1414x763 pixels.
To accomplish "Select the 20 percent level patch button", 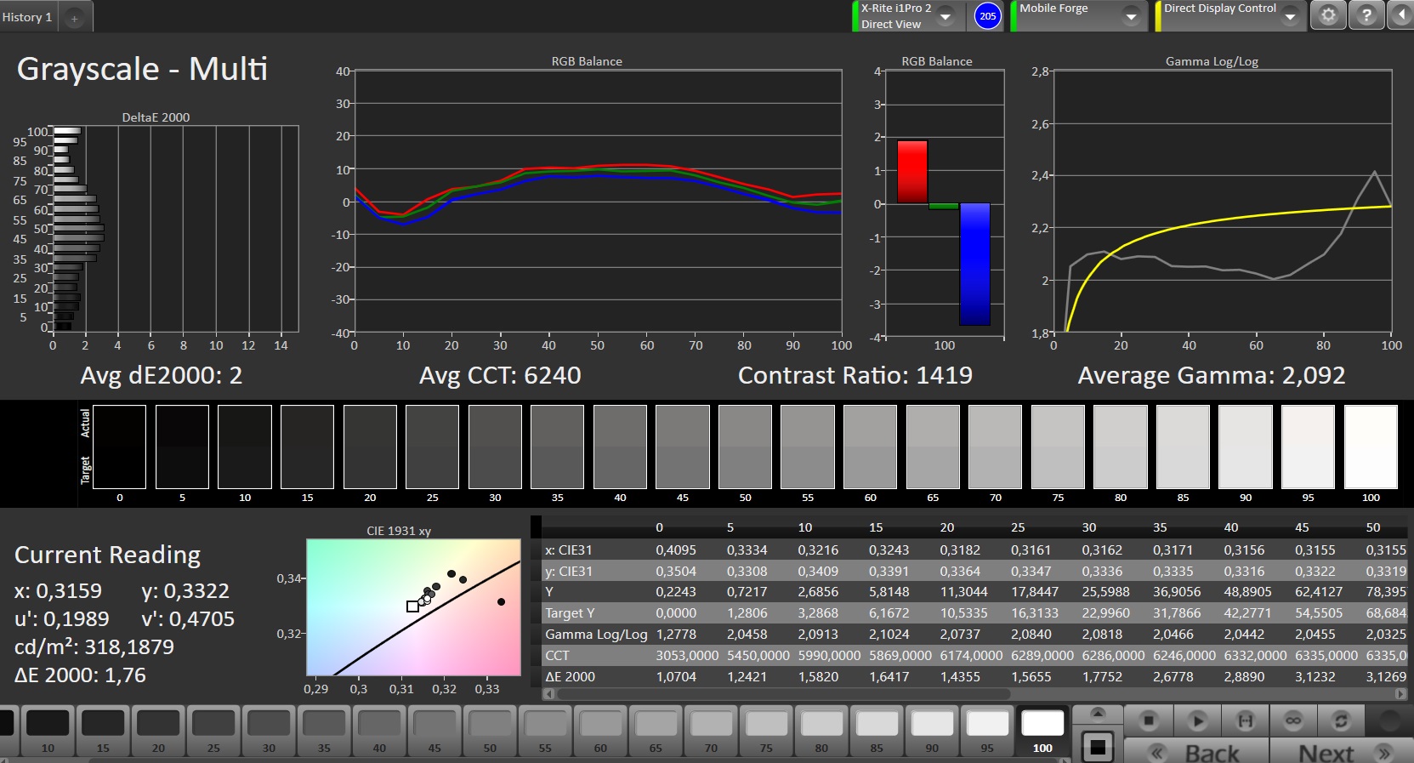I will point(158,732).
